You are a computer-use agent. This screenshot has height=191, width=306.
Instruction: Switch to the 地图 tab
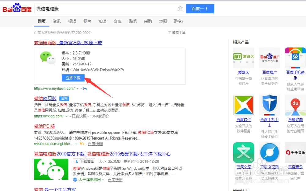pos(163,21)
